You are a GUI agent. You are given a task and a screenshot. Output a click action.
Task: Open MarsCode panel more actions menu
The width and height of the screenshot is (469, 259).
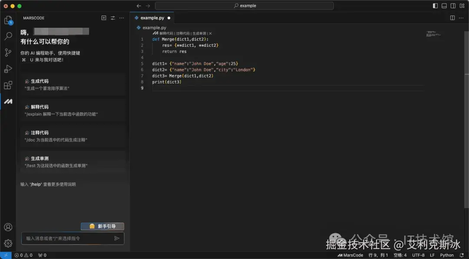tap(122, 18)
